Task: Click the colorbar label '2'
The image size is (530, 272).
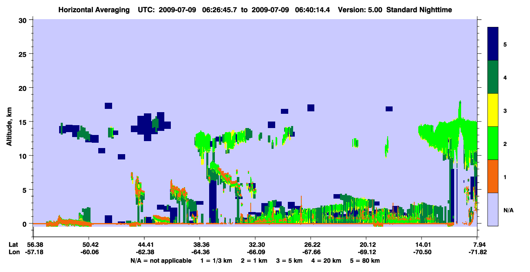Action: click(505, 144)
